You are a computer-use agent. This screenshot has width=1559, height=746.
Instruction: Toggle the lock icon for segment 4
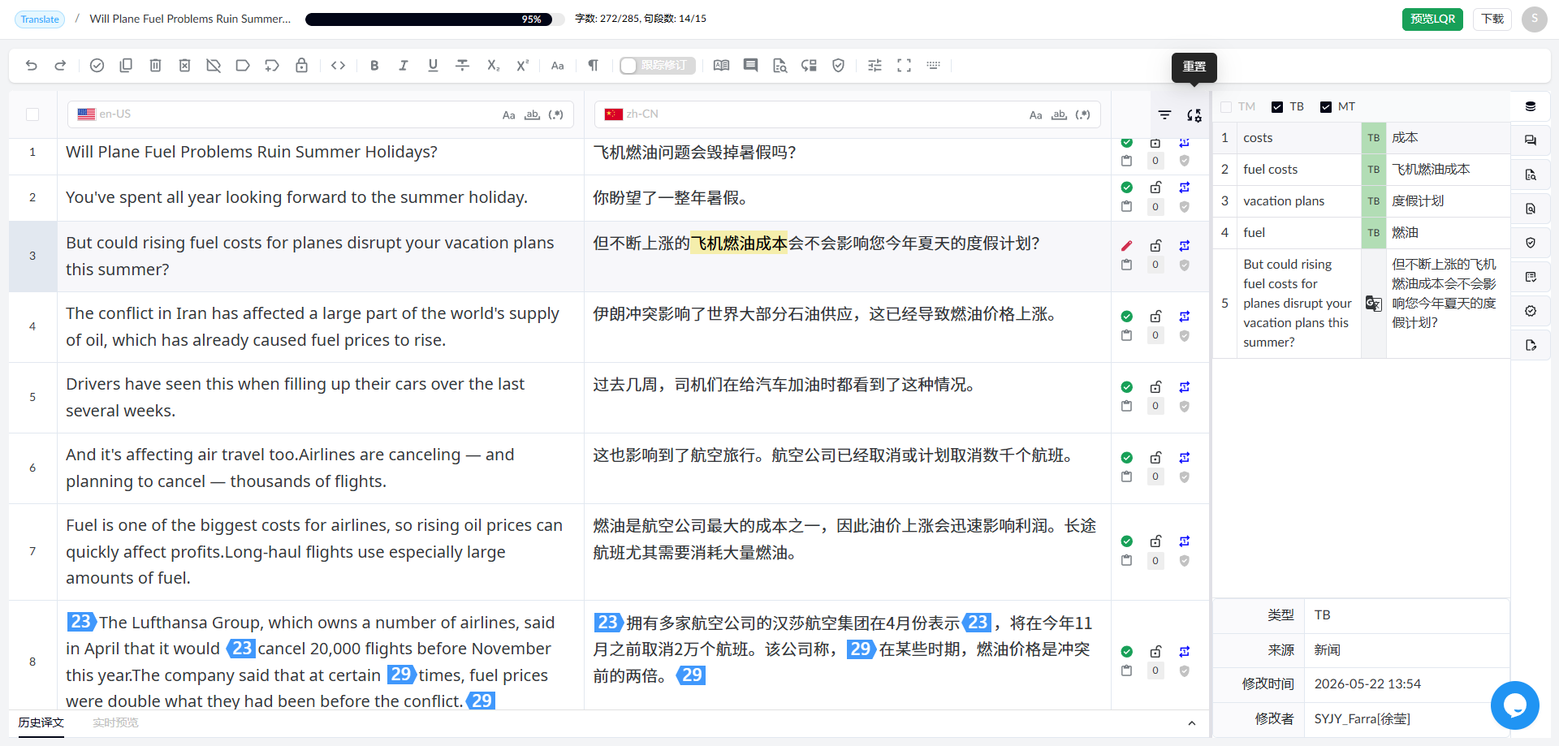tap(1155, 316)
